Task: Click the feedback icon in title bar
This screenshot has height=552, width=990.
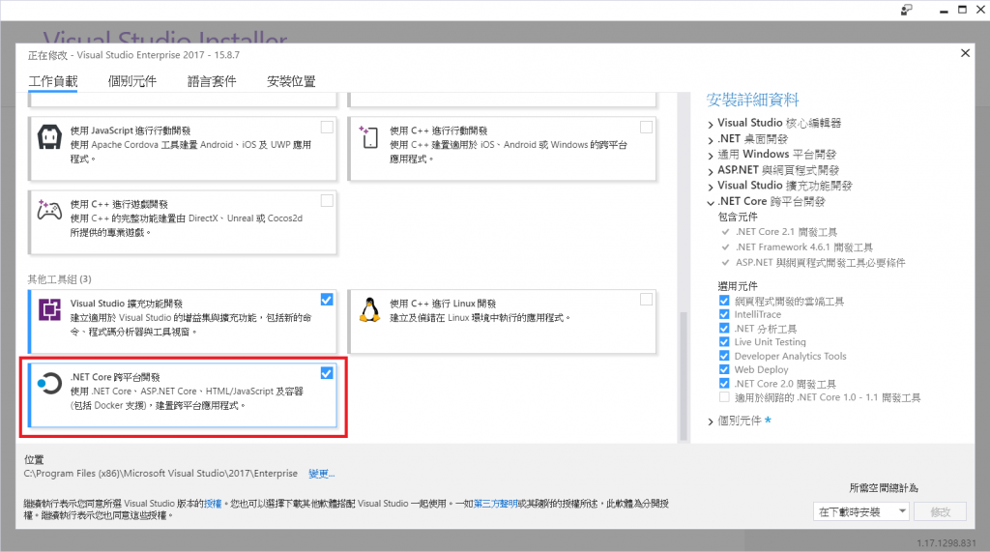Action: pyautogui.click(x=907, y=10)
